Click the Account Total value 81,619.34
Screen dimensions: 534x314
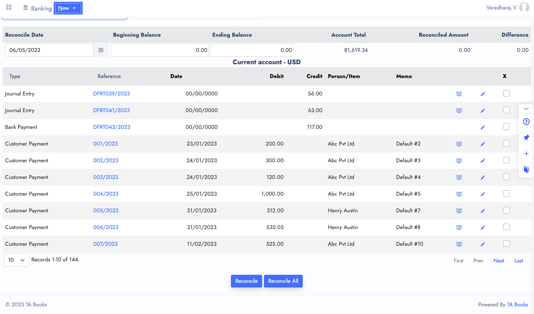(356, 50)
